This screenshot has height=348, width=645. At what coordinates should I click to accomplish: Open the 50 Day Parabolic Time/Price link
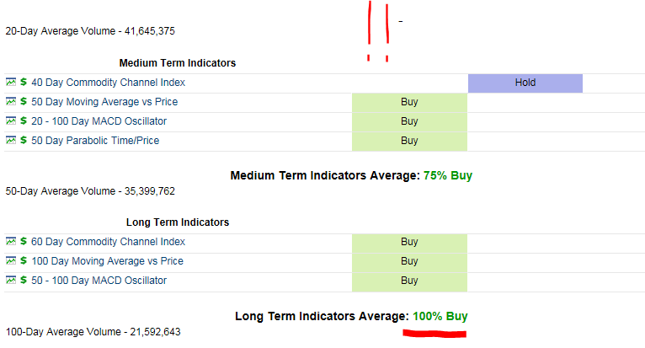coord(95,141)
